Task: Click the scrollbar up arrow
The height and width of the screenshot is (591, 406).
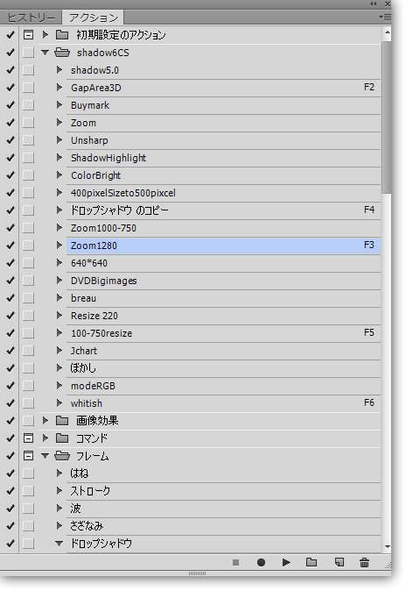Action: (387, 33)
